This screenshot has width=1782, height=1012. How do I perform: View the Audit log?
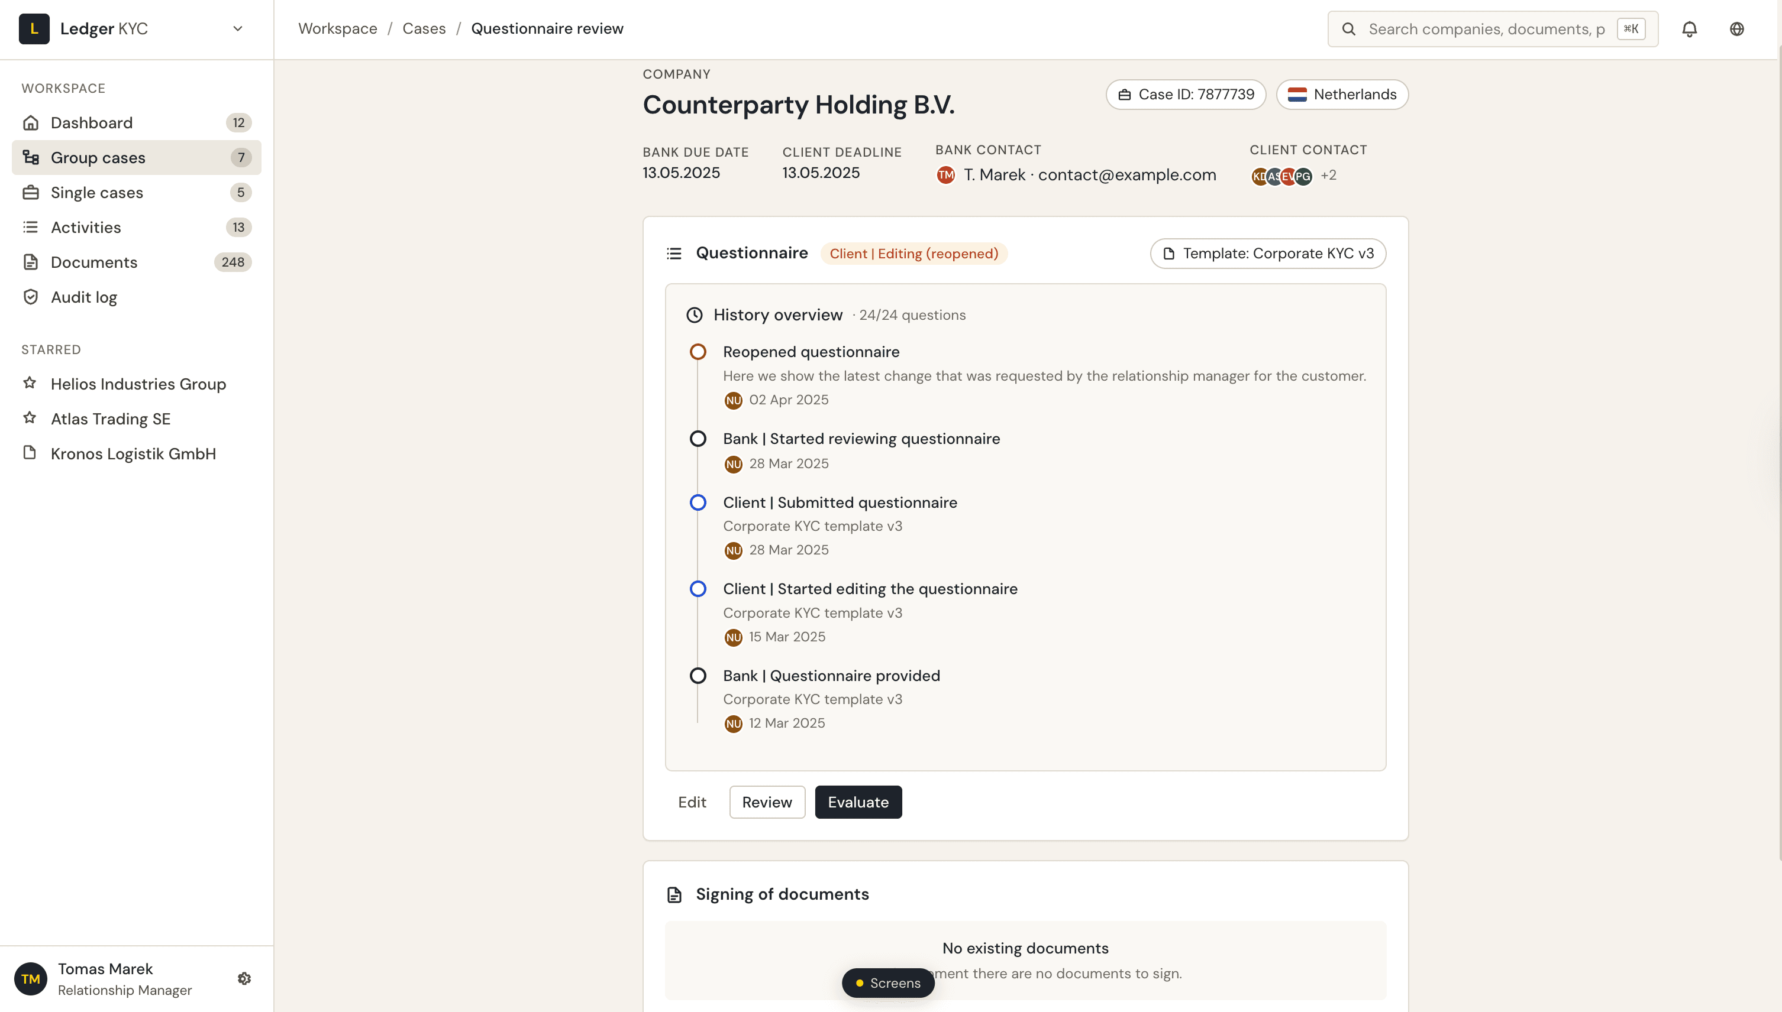point(84,297)
